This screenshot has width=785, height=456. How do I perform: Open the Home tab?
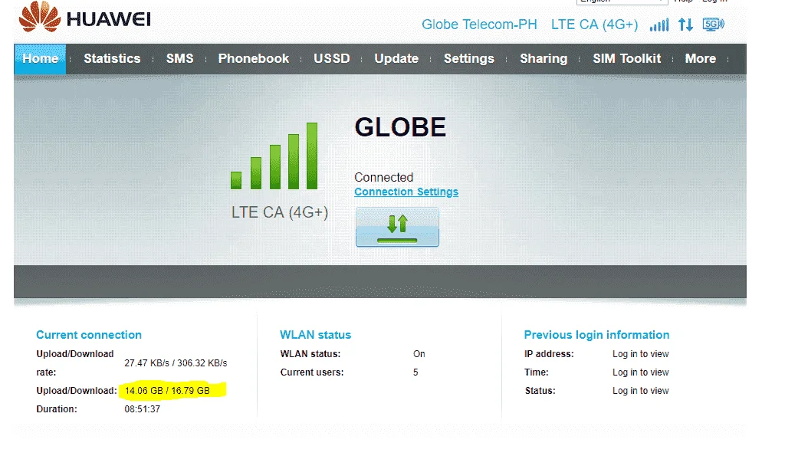tap(40, 58)
